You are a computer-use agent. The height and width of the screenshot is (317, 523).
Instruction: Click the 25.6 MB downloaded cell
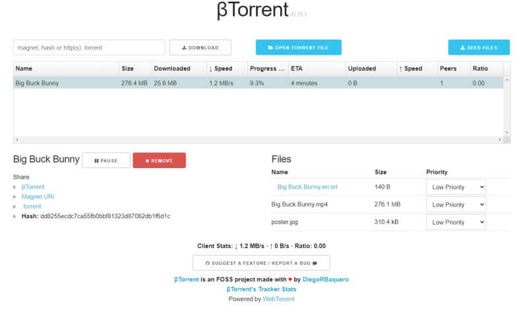coord(165,83)
